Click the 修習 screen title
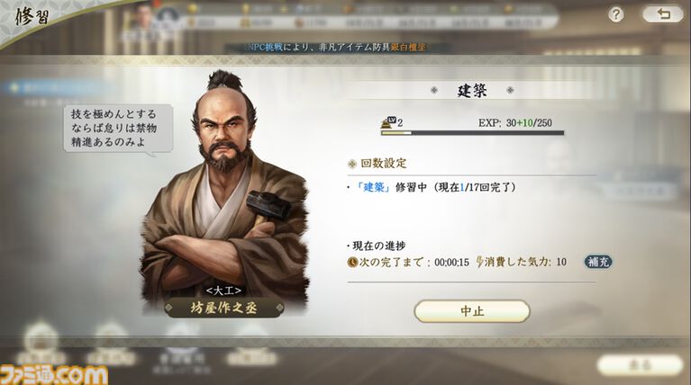The width and height of the screenshot is (691, 385). (x=32, y=17)
